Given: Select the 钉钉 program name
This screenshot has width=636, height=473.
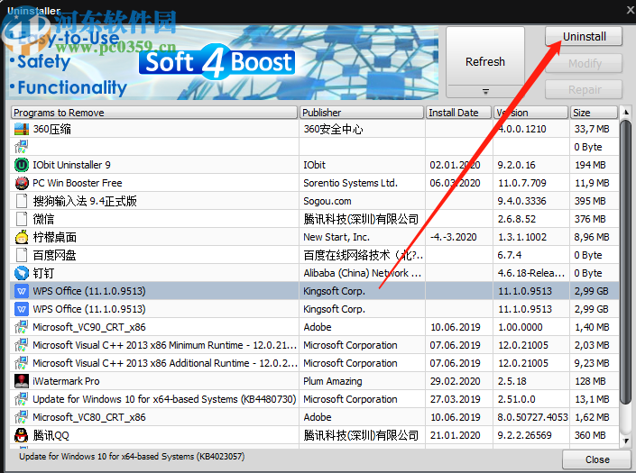Looking at the screenshot, I should pos(43,273).
